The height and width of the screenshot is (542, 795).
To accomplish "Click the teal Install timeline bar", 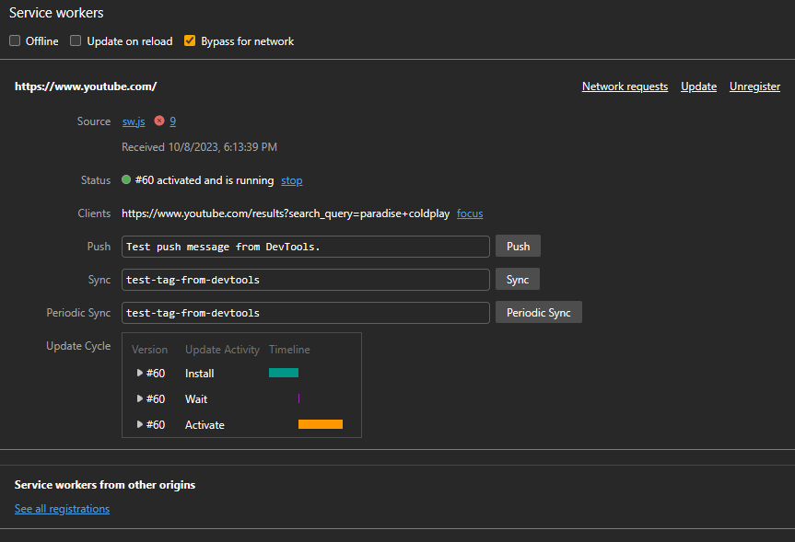I will 284,373.
